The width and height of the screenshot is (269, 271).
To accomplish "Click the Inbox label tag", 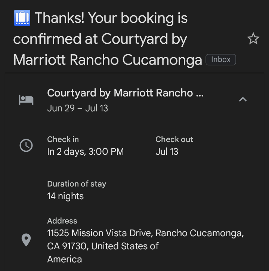I will pyautogui.click(x=221, y=59).
